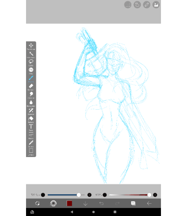Select the Eraser tool
Screen dimensions: 187x216
31,87
